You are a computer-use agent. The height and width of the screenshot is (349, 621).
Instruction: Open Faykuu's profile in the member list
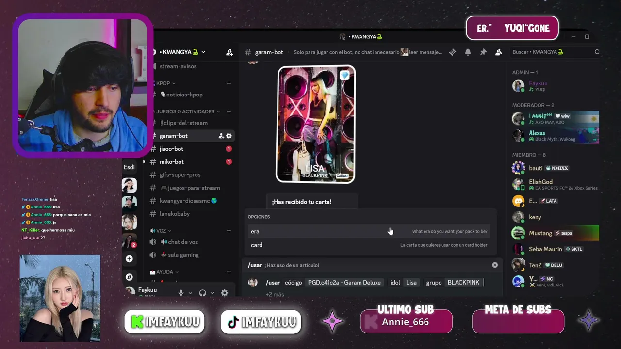pyautogui.click(x=555, y=86)
